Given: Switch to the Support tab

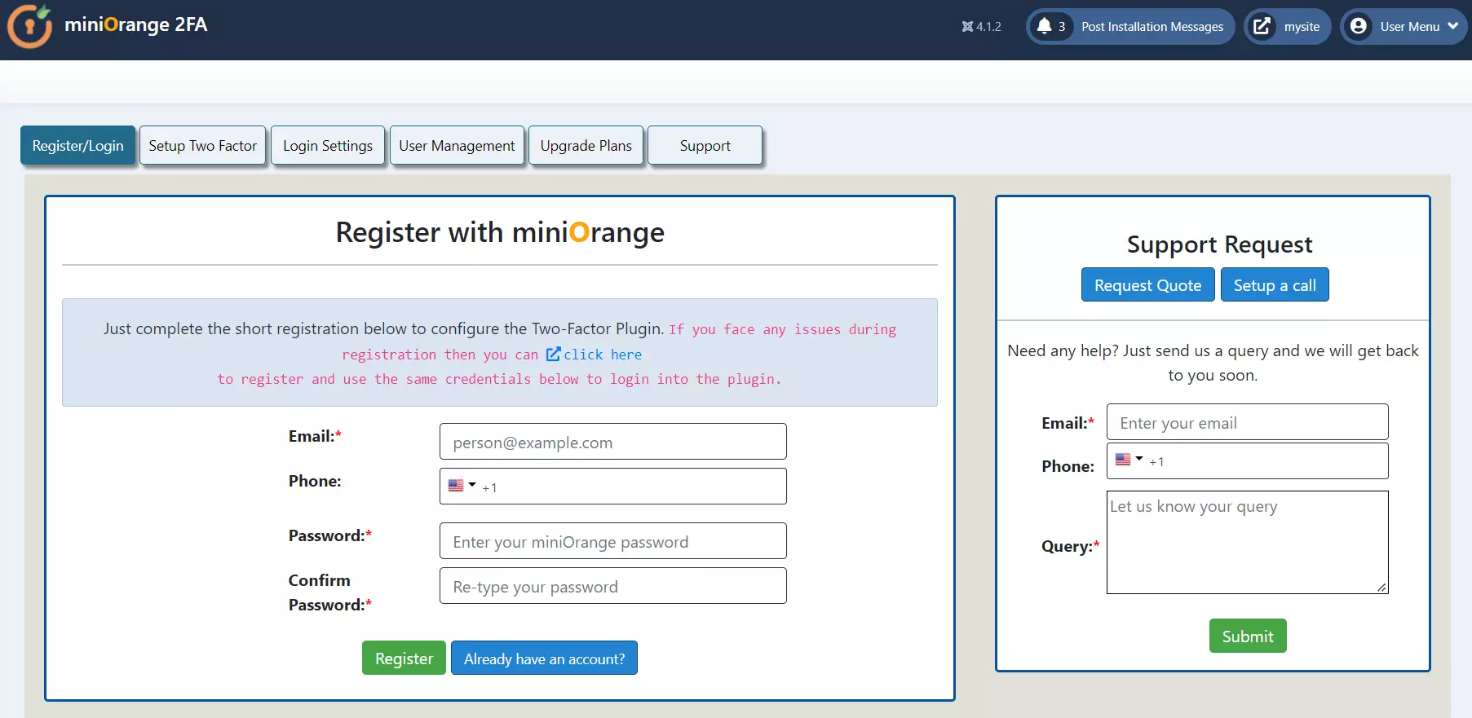Looking at the screenshot, I should pyautogui.click(x=705, y=145).
